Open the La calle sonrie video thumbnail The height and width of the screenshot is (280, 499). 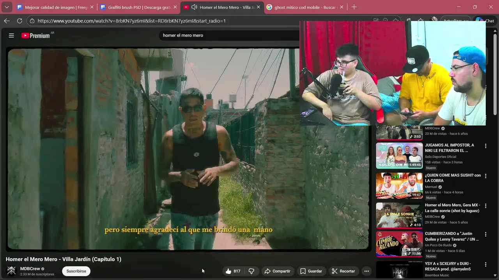(399, 215)
